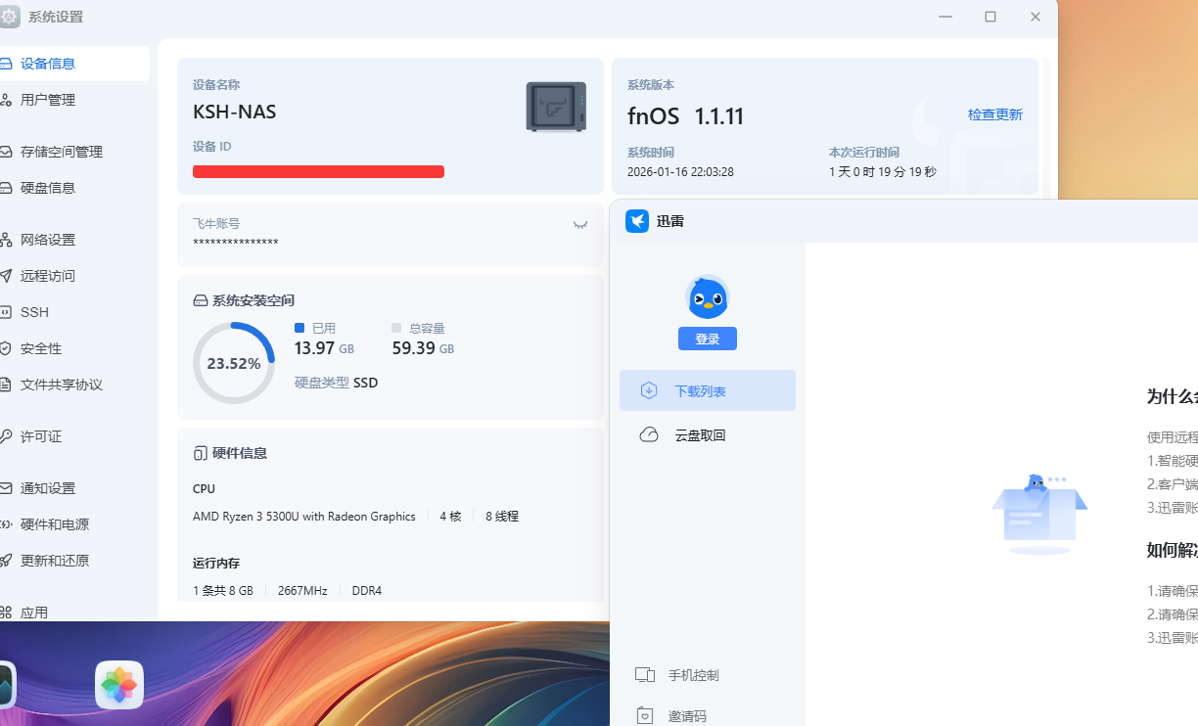Reveal hidden 飞牛账号 with eye icon
This screenshot has width=1198, height=726.
click(x=580, y=225)
